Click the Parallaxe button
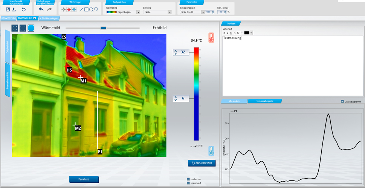Screen dimensions: 365x188 tap(84, 180)
